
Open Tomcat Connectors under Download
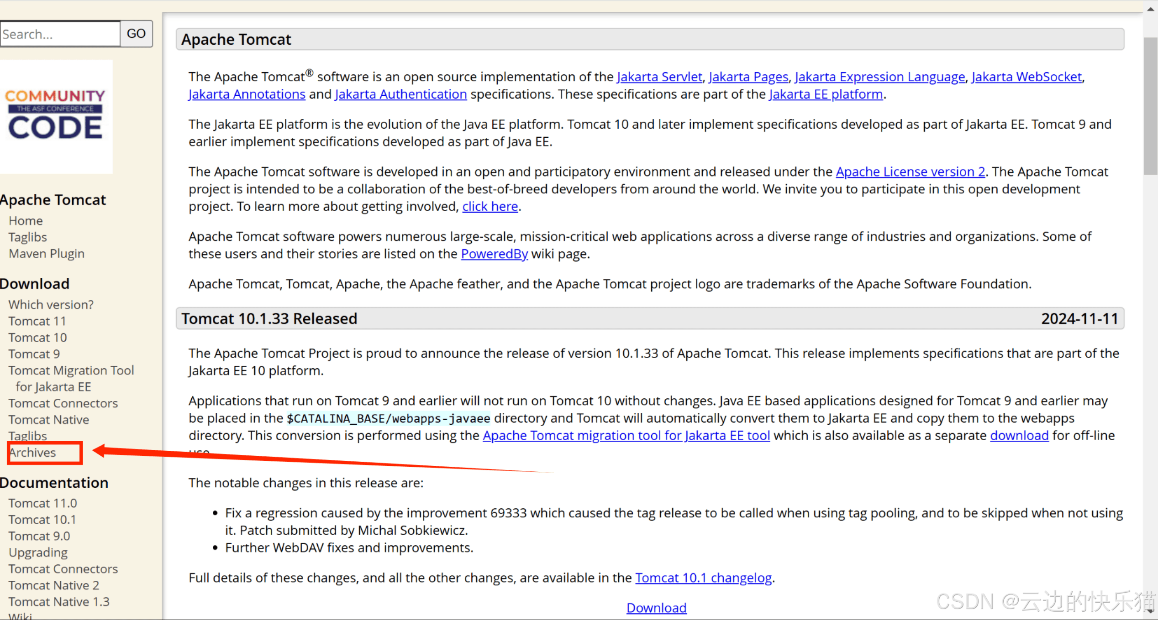pyautogui.click(x=63, y=403)
